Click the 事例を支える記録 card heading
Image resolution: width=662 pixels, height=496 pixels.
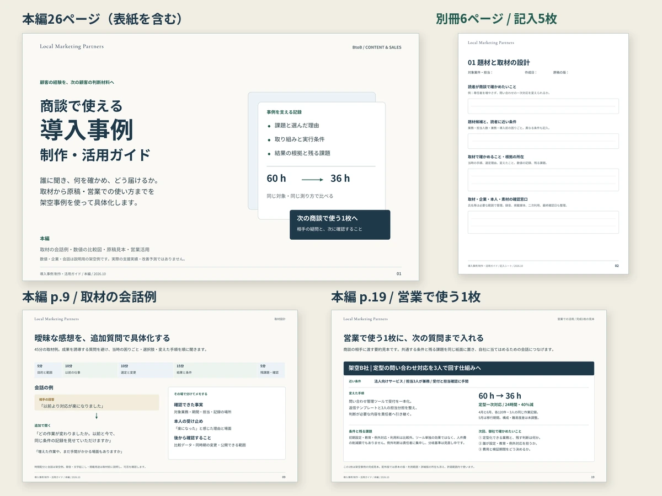(284, 112)
